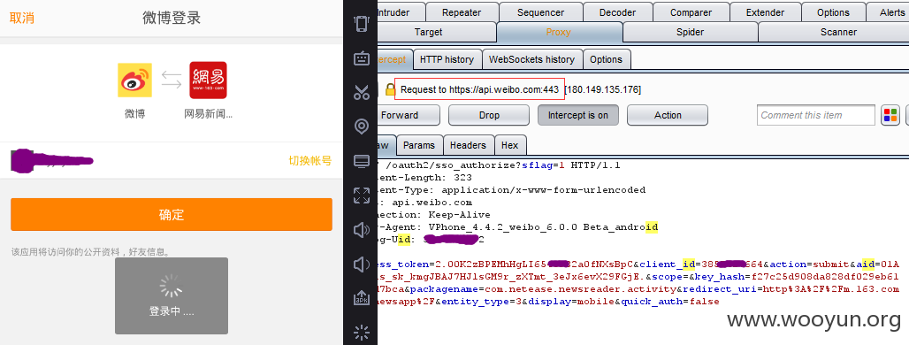This screenshot has width=909, height=345.
Task: Open the highlight color picker icon
Action: 890,115
